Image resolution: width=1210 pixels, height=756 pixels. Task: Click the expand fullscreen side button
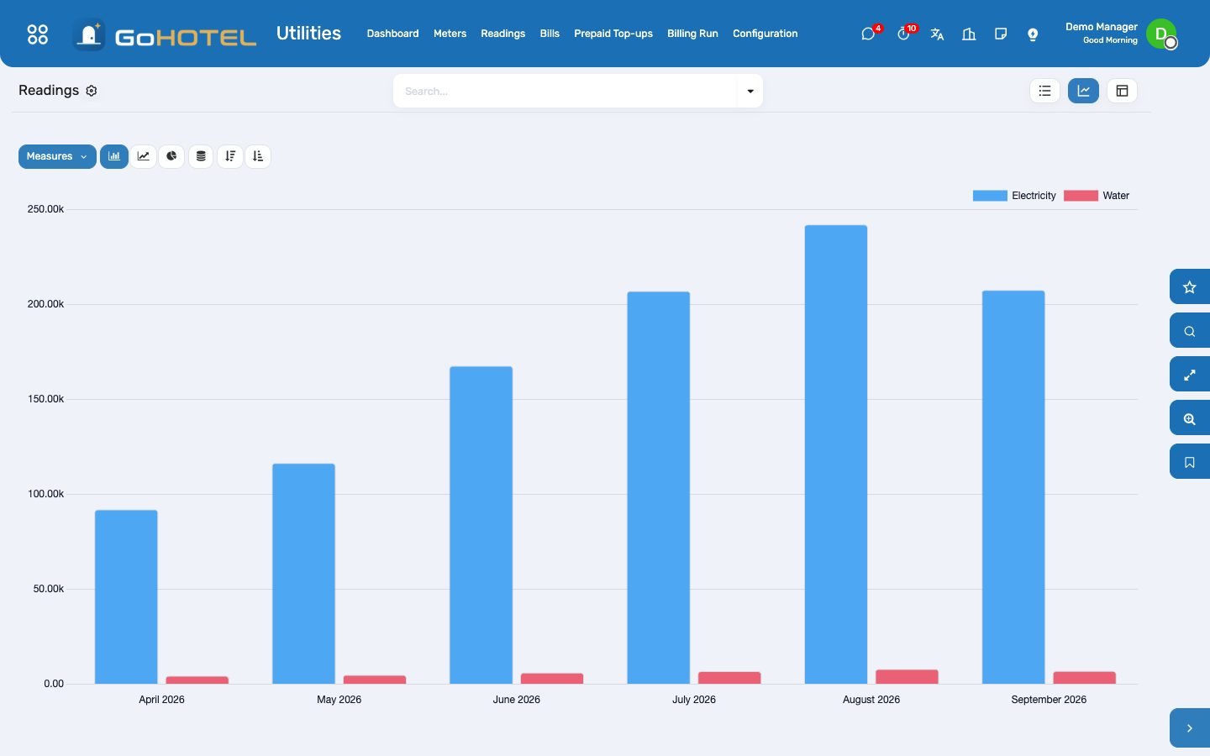1190,375
